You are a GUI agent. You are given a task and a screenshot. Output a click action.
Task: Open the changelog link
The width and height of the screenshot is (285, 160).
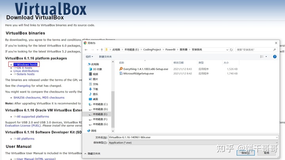click(x=23, y=86)
